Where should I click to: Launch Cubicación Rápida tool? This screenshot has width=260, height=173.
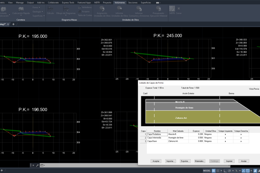tap(21, 11)
